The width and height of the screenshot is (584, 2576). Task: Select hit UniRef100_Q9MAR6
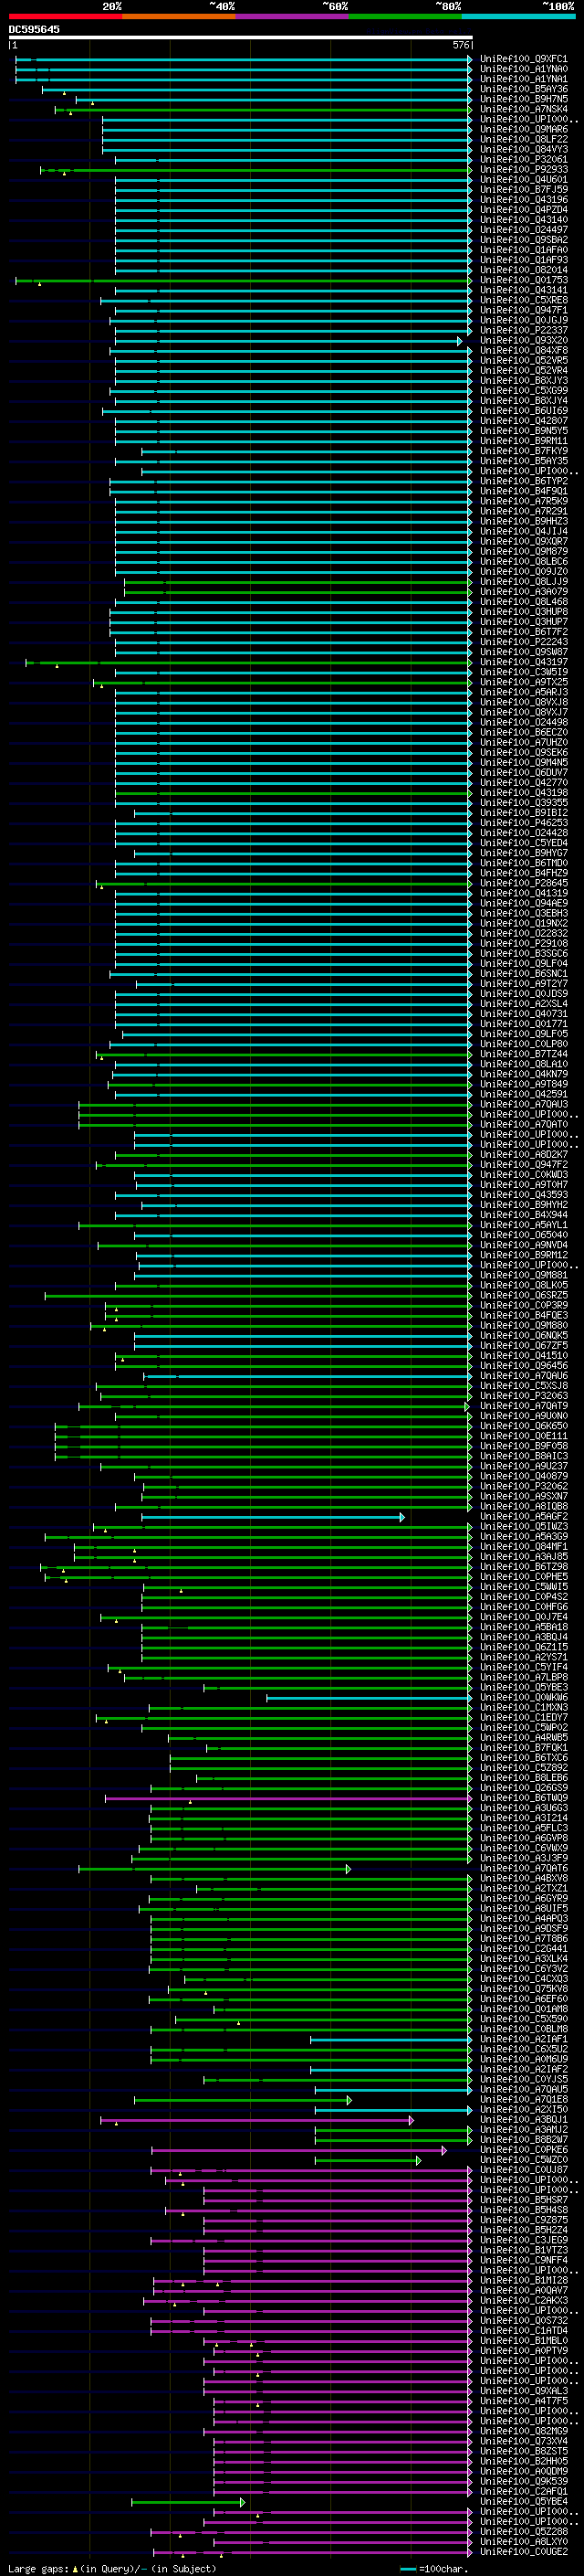pyautogui.click(x=524, y=129)
